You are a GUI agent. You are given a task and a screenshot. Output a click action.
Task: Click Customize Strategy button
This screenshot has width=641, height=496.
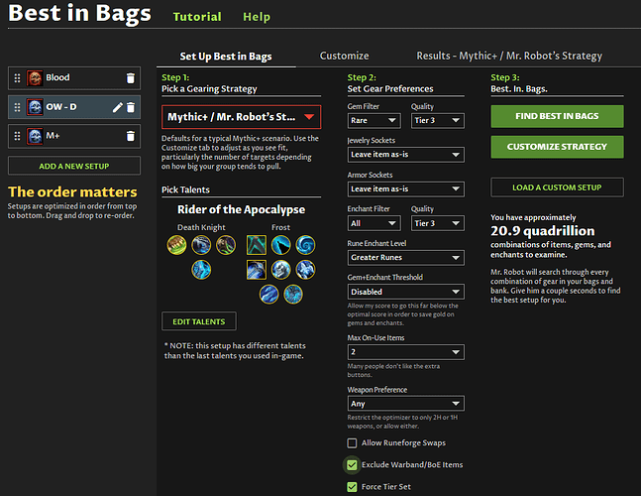click(x=557, y=147)
